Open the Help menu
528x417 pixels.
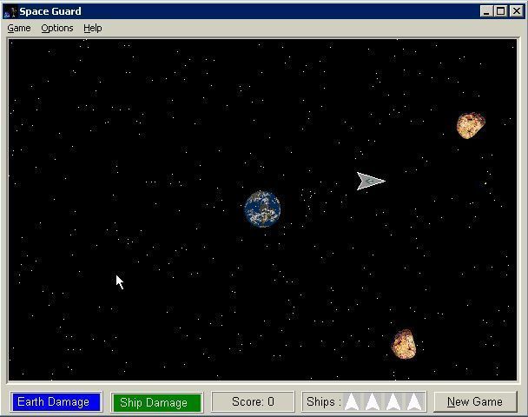pos(93,28)
